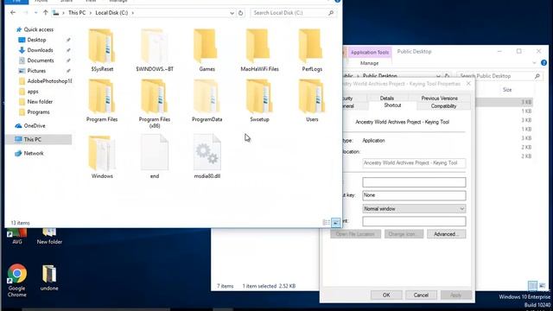The image size is (553, 311).
Task: Select the AVG desktop shortcut
Action: click(17, 237)
